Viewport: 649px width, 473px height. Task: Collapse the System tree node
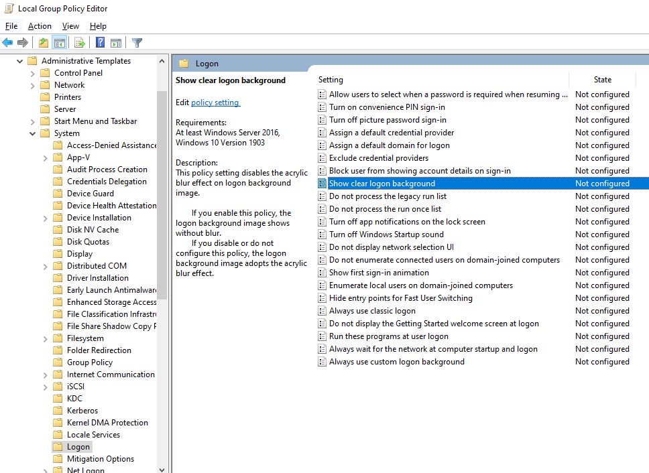coord(32,133)
